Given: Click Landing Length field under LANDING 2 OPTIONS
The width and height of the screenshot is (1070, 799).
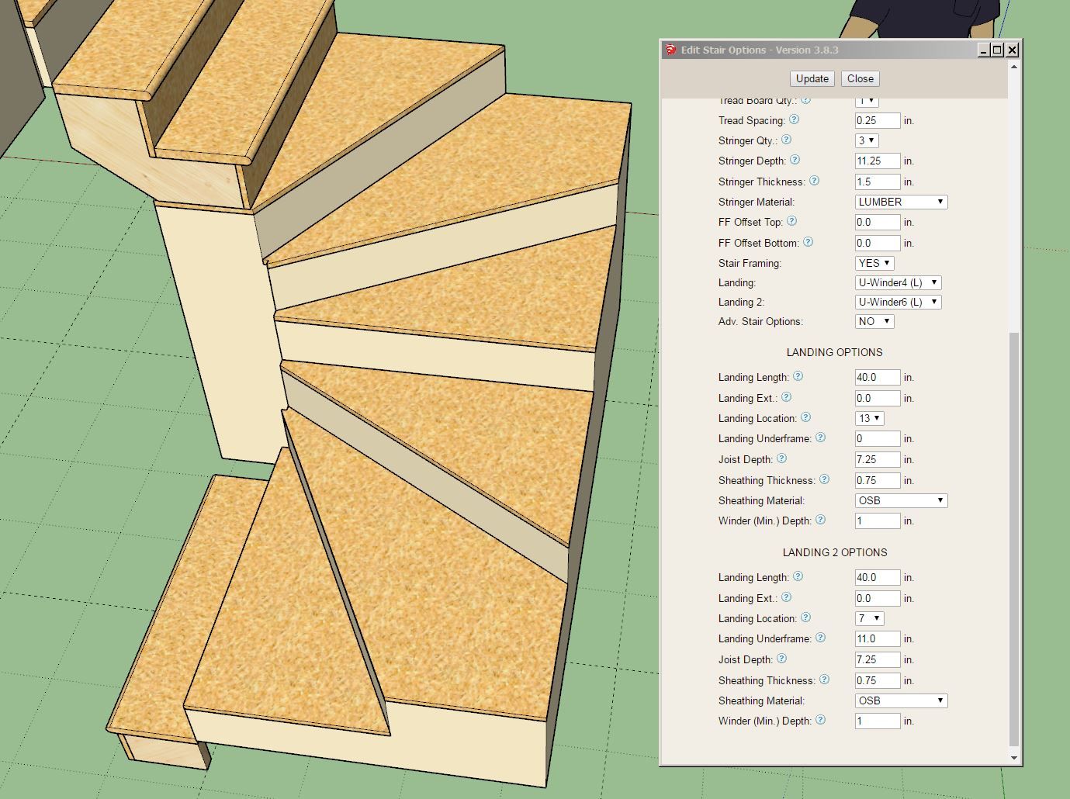Looking at the screenshot, I should [878, 577].
